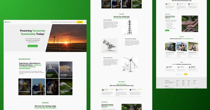Open Home in the navigation bar
The image size is (210, 110).
(x=52, y=22)
